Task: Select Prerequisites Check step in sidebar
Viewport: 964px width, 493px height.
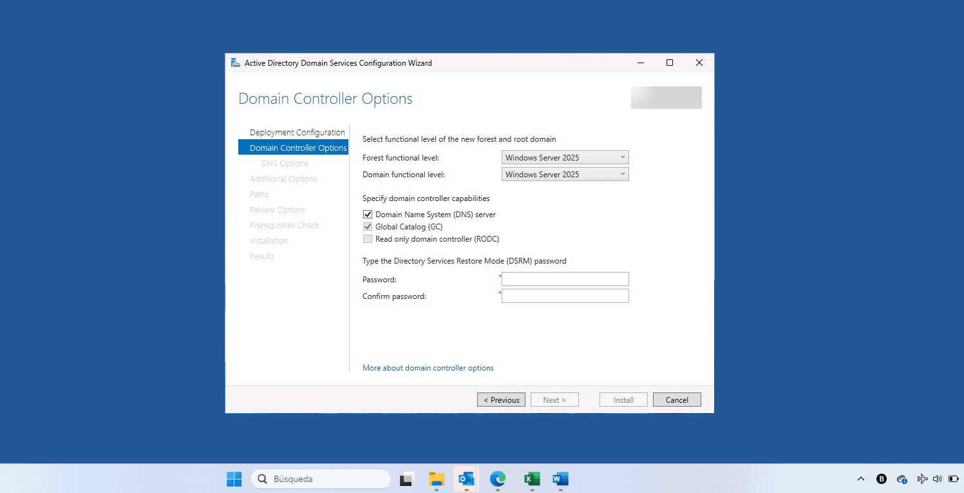Action: click(285, 225)
